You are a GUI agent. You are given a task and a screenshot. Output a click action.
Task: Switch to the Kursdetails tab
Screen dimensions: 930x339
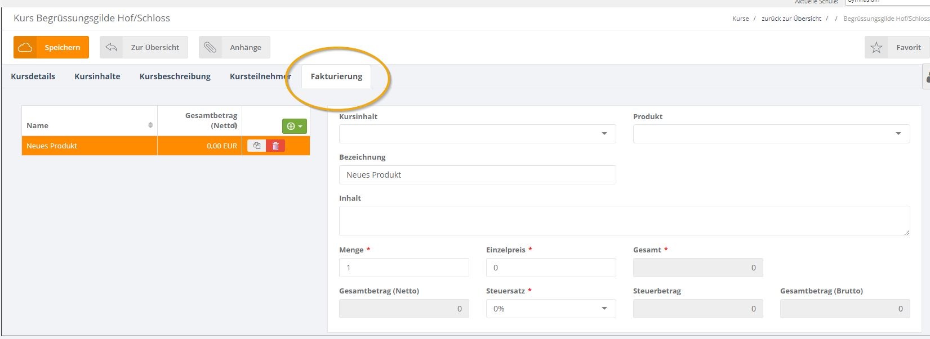point(33,76)
